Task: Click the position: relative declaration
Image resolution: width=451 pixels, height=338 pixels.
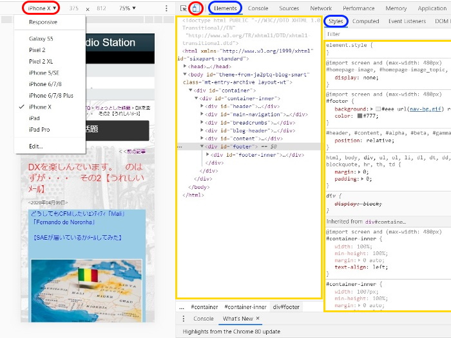Action: pyautogui.click(x=364, y=140)
